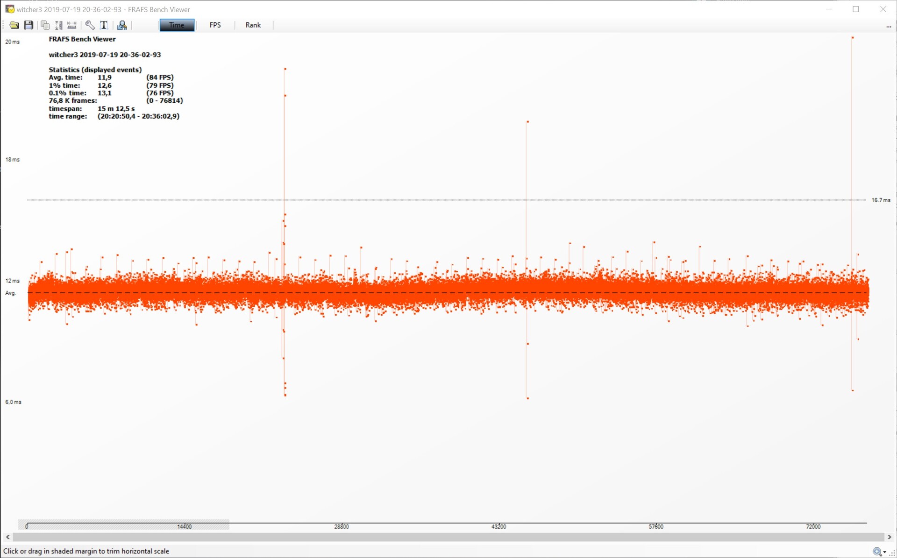Click the left scroll arrow
The height and width of the screenshot is (558, 897).
click(7, 537)
